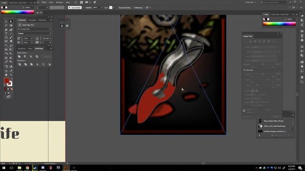Set the paint to None in the toolbar
This screenshot has width=305, height=171.
(x=11, y=89)
